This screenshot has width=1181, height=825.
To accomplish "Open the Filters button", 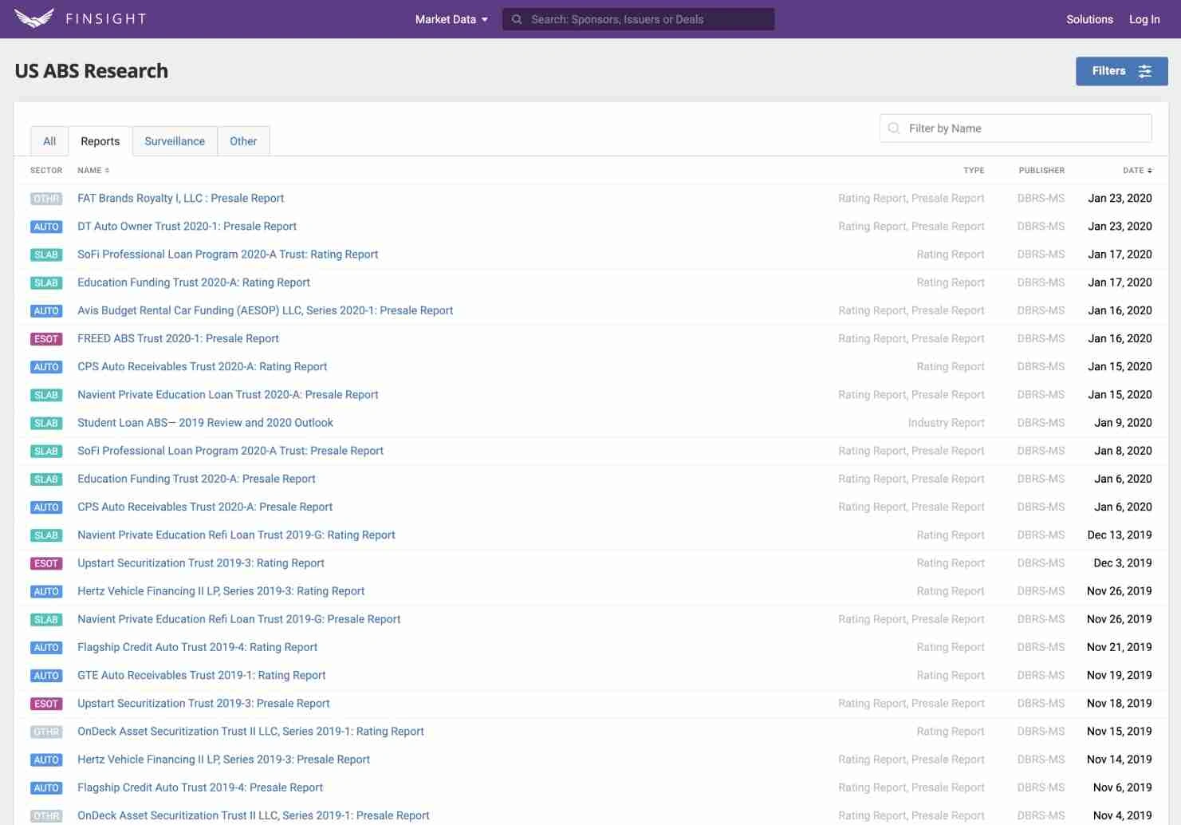I will (1121, 71).
